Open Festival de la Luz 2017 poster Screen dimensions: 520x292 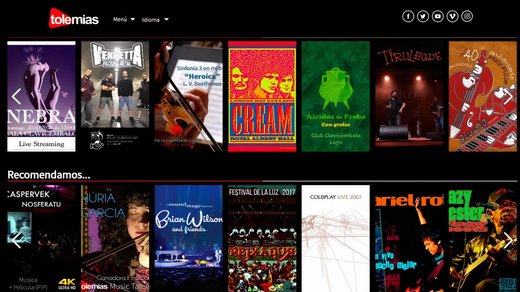point(262,238)
